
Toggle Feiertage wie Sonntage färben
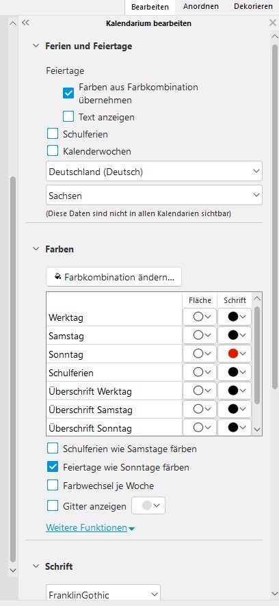click(x=53, y=467)
